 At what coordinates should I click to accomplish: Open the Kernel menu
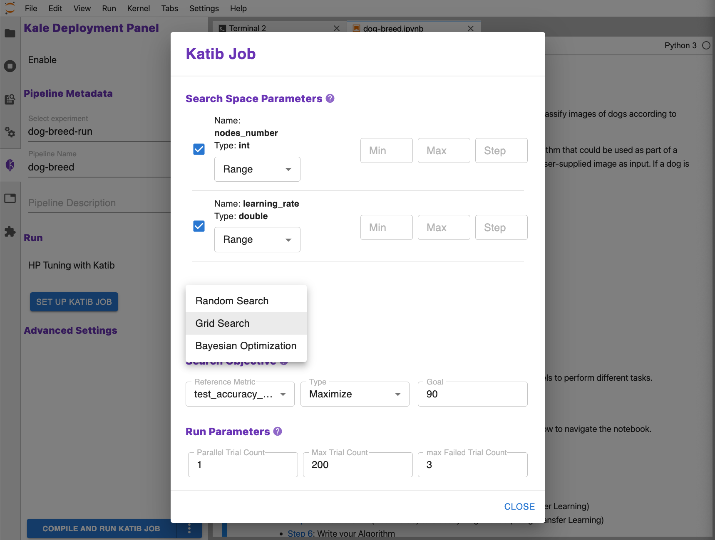pyautogui.click(x=139, y=8)
